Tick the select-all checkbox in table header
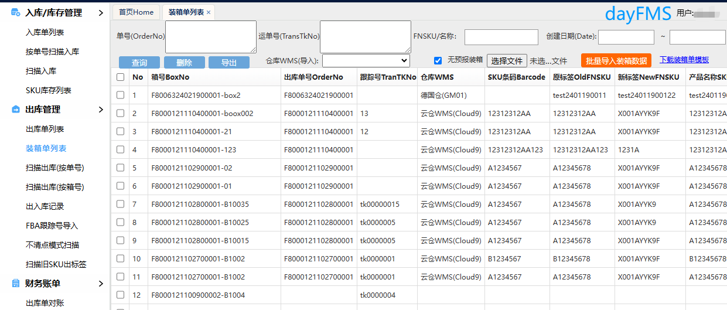The width and height of the screenshot is (727, 310). (x=120, y=77)
